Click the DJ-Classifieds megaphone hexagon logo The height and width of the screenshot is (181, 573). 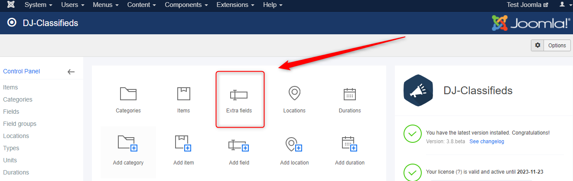tap(418, 90)
